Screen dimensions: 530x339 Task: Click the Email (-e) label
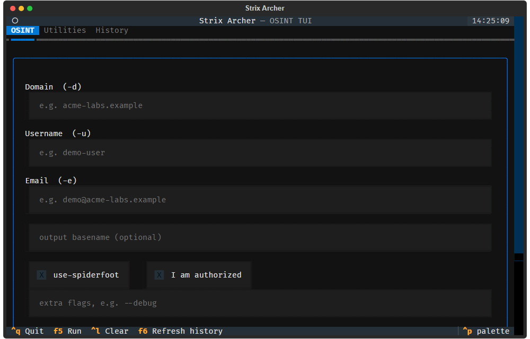(51, 181)
